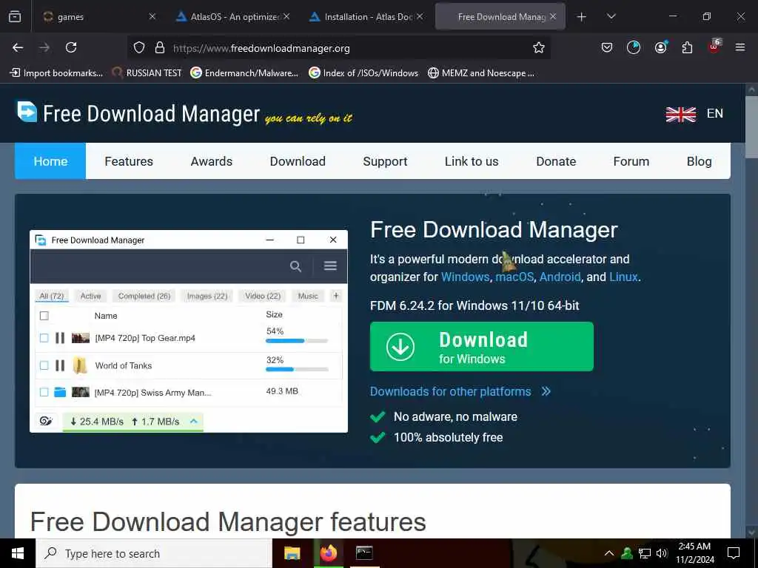The image size is (758, 568).
Task: Open the Features menu item
Action: (129, 161)
